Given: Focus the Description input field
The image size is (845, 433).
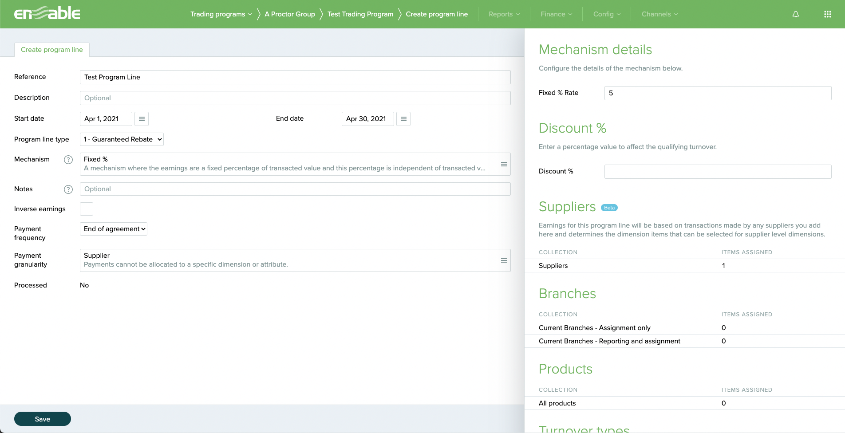Looking at the screenshot, I should (x=295, y=98).
